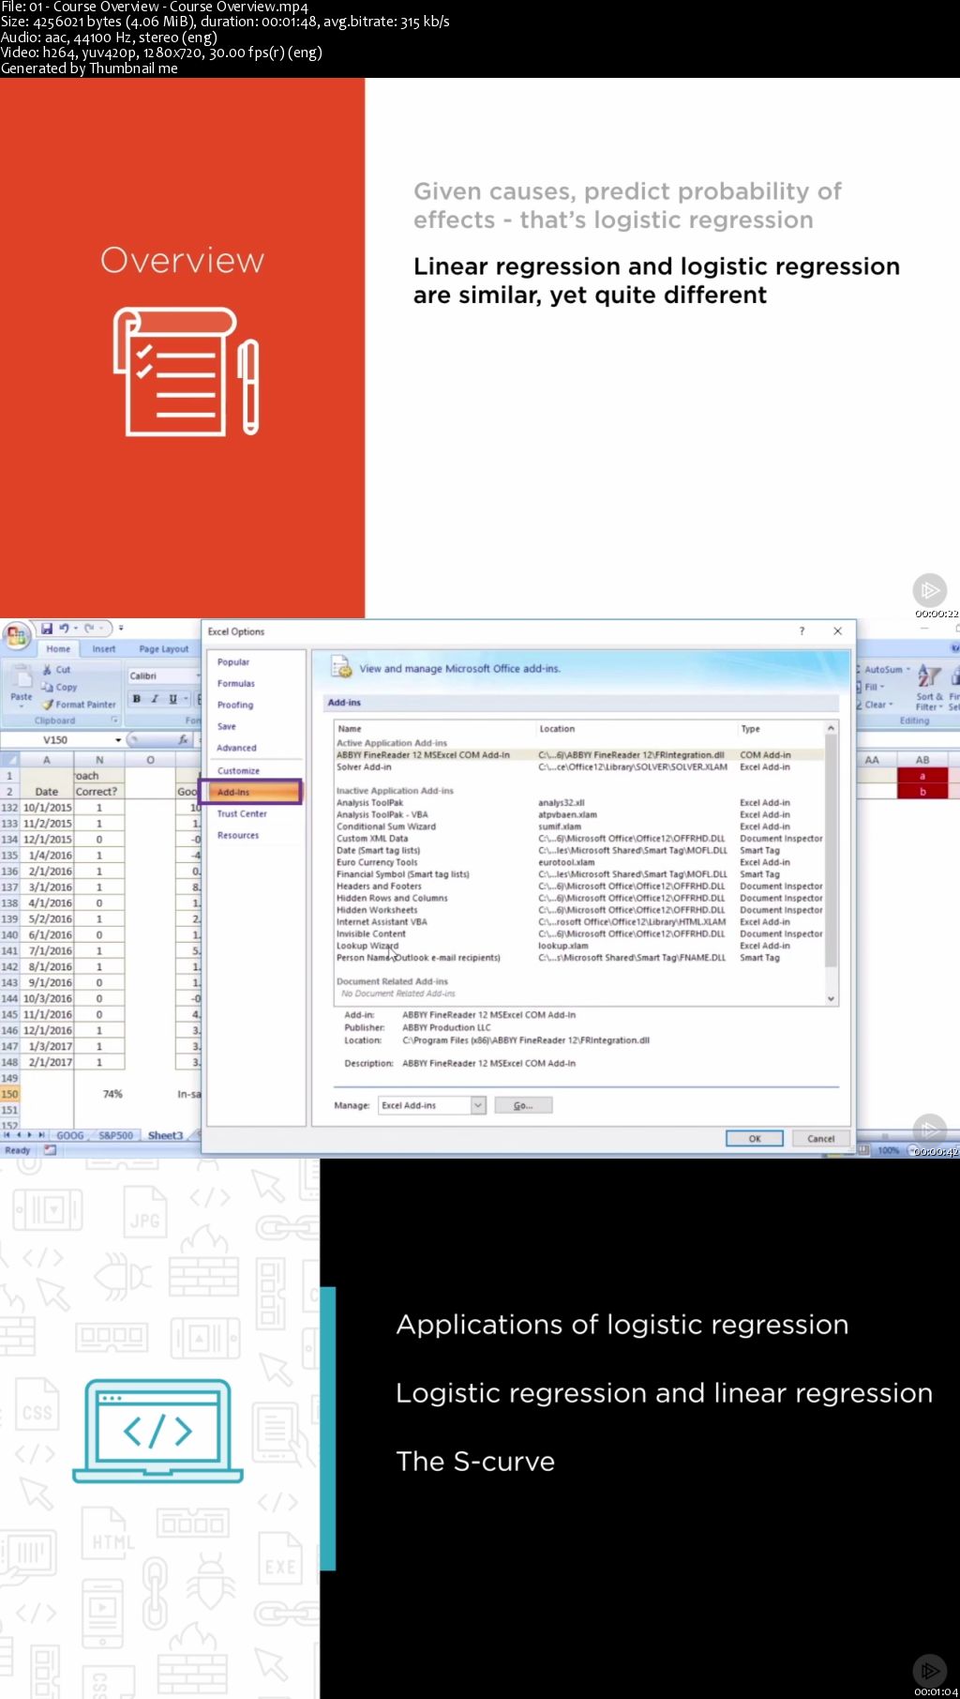Click the Name Box showing V150
This screenshot has width=960, height=1699.
click(x=56, y=740)
